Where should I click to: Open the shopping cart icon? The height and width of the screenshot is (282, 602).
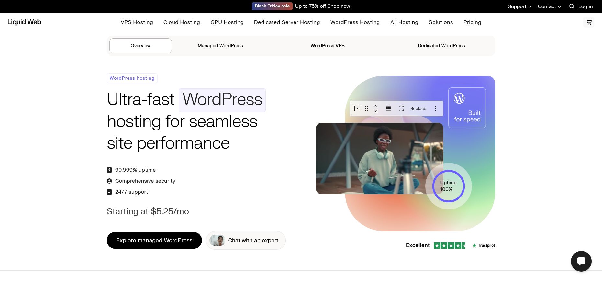click(x=589, y=22)
